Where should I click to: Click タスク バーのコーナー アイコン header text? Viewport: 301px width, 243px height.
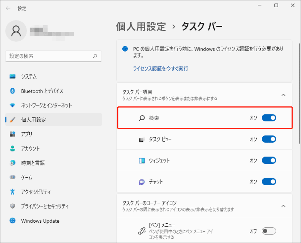point(149,203)
